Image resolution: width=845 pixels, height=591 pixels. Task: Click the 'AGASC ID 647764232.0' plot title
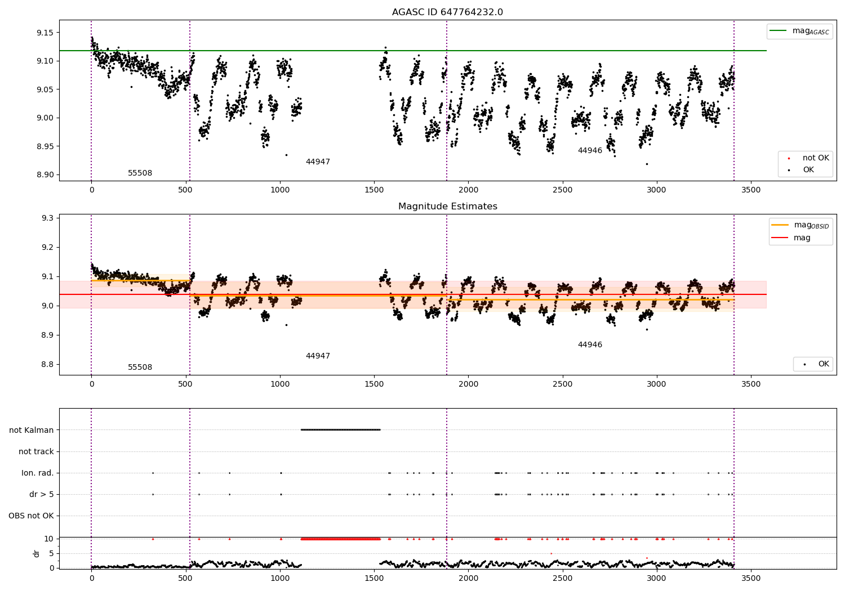447,12
